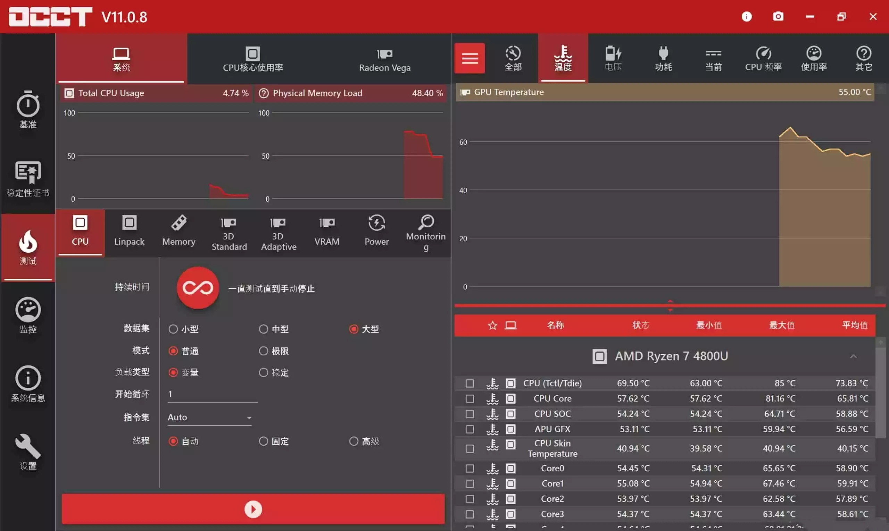
Task: Collapse the AMD Ryzen 7 4800U group
Action: pos(853,356)
